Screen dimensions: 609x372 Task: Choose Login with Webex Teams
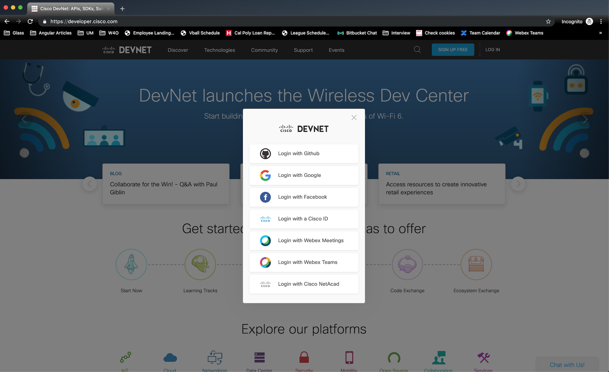pyautogui.click(x=304, y=262)
